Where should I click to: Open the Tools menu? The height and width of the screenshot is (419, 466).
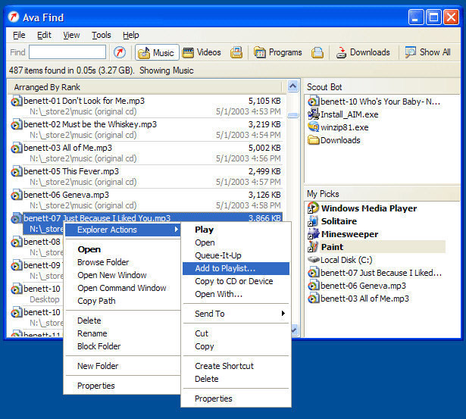click(x=102, y=35)
